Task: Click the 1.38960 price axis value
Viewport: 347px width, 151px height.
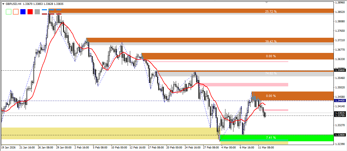Action: point(340,3)
